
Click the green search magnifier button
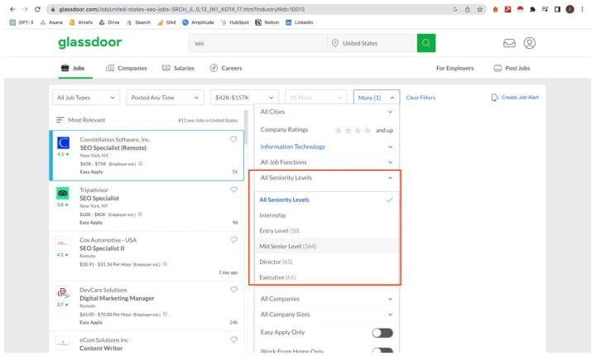[426, 43]
